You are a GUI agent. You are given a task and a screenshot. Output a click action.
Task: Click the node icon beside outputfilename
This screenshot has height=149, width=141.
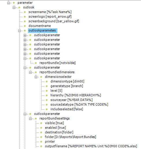[41, 146]
